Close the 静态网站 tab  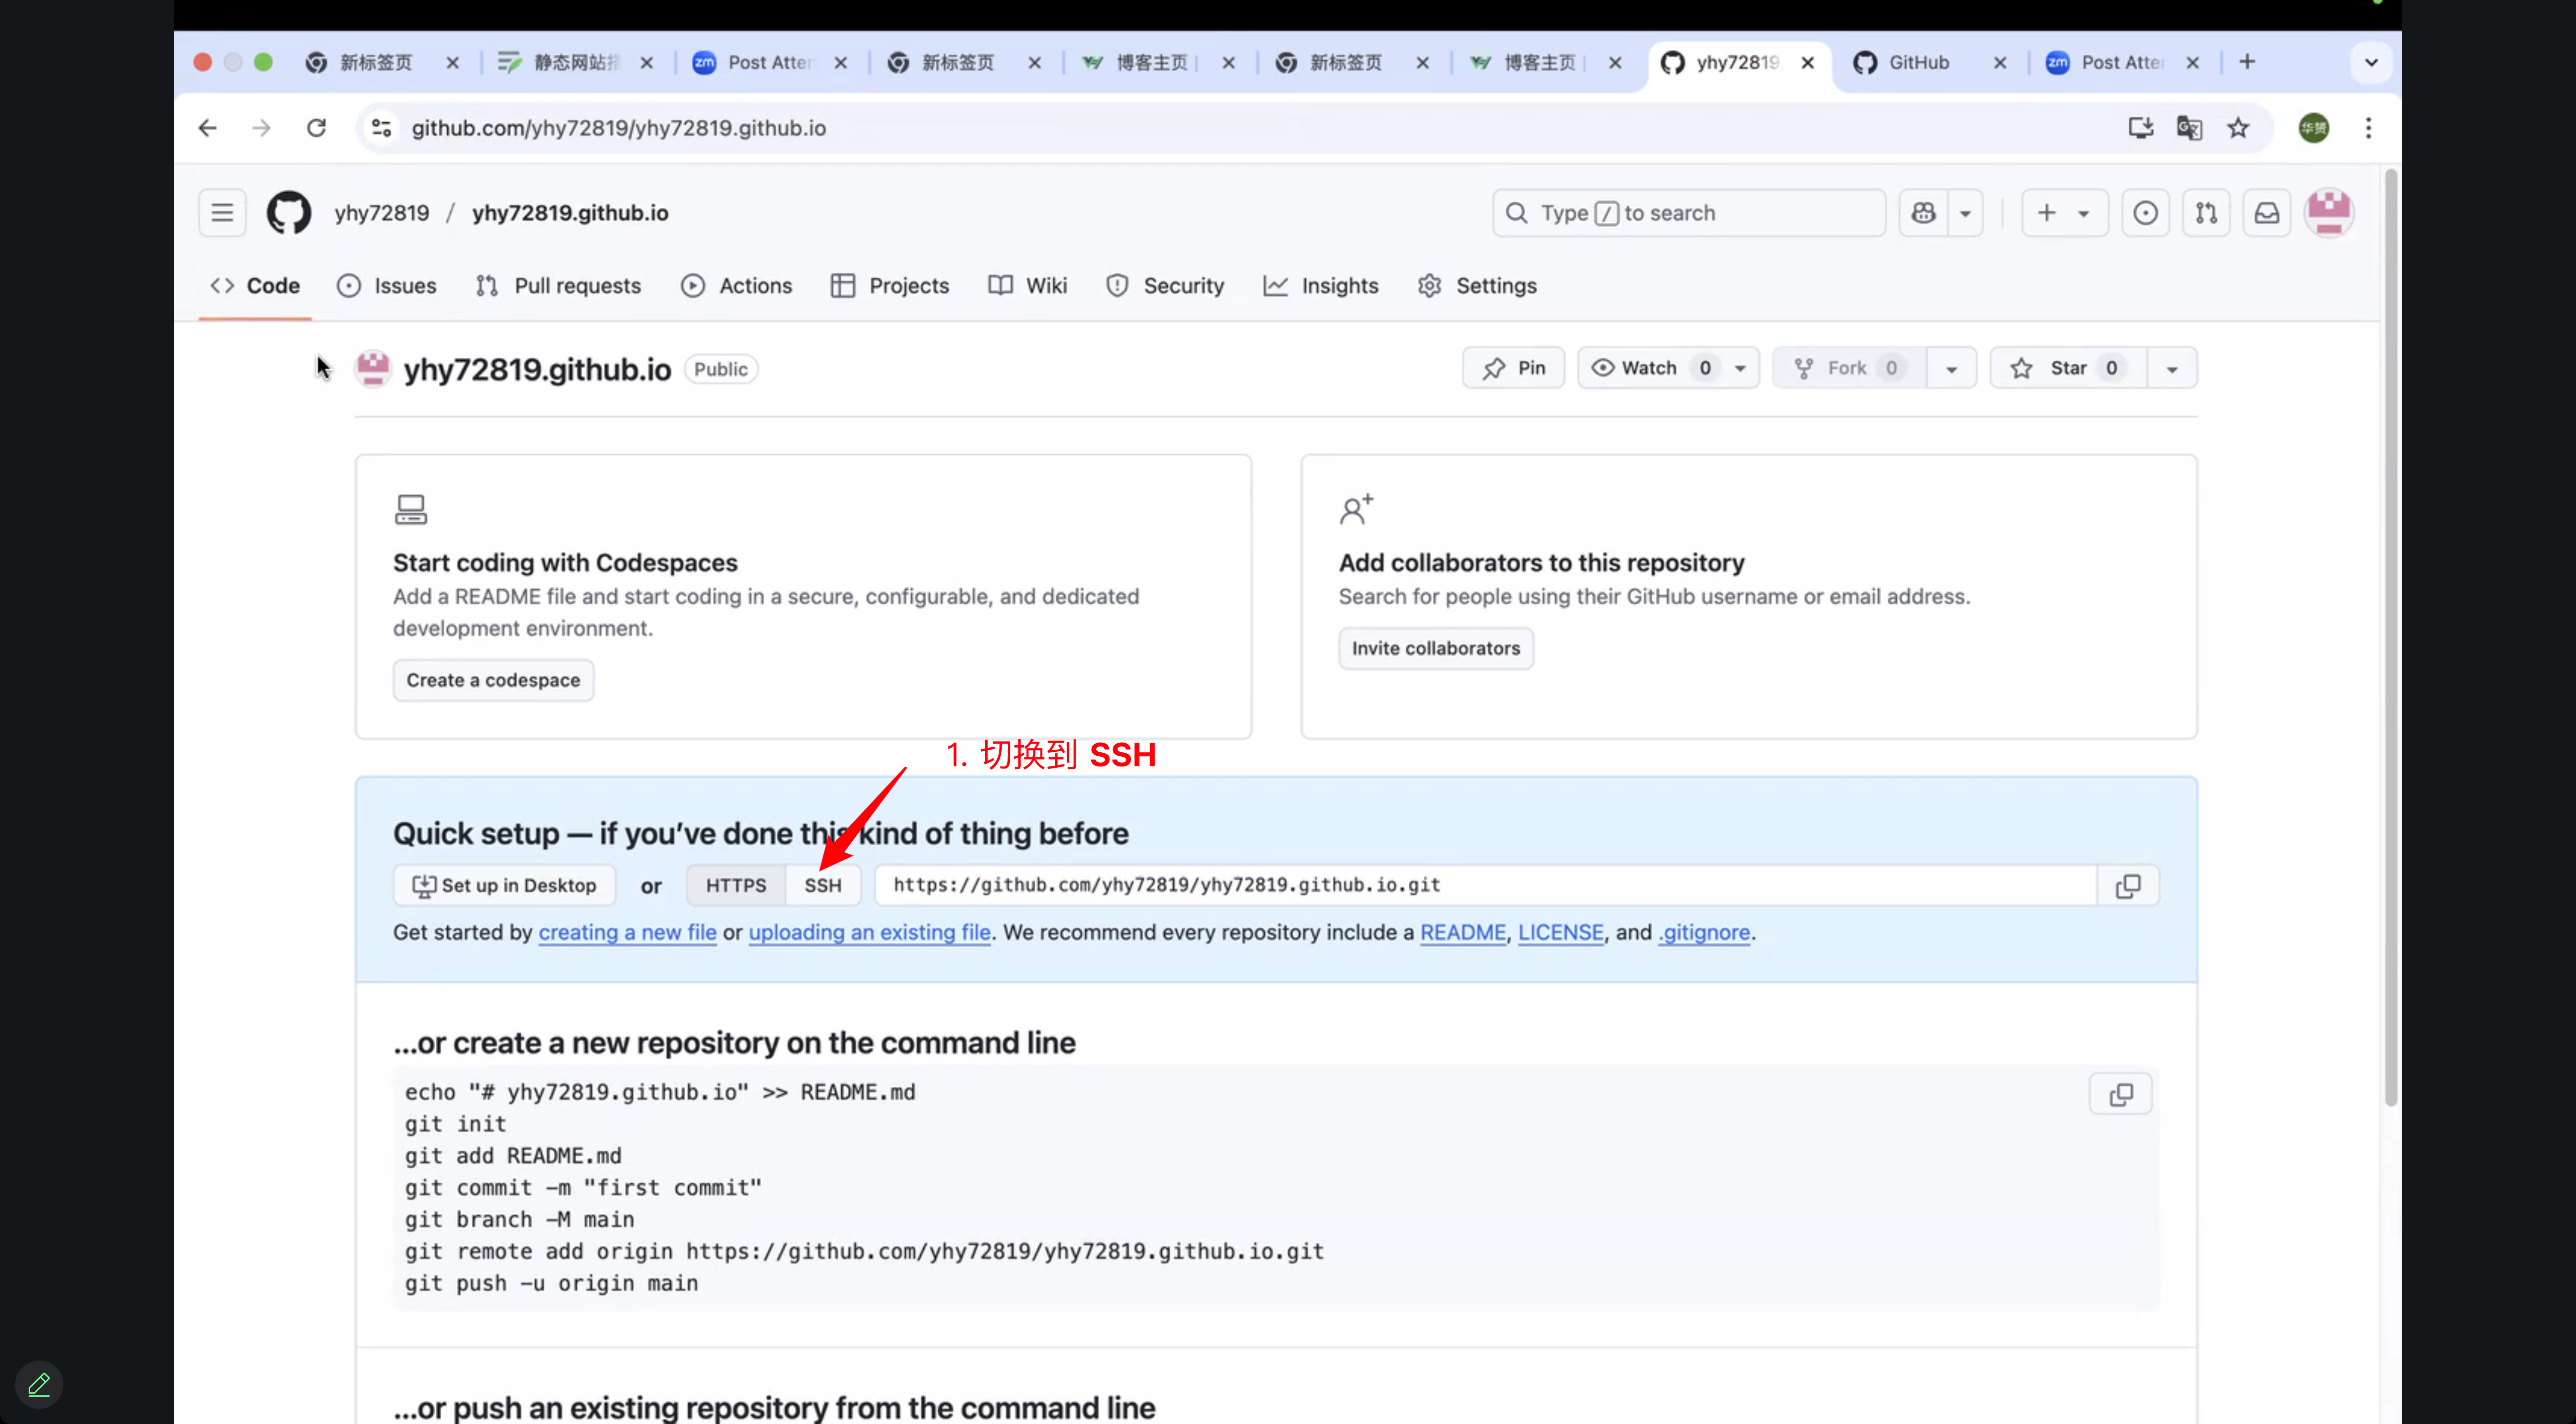pos(647,62)
